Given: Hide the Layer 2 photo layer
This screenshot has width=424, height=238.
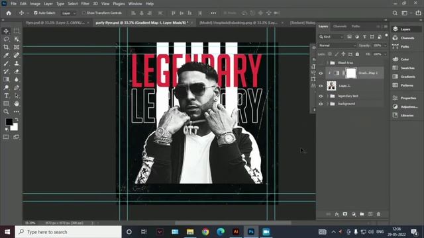Looking at the screenshot, I should [321, 86].
